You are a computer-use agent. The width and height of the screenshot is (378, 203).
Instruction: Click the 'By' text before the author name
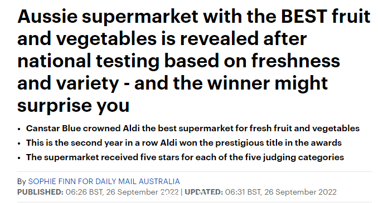(21, 182)
